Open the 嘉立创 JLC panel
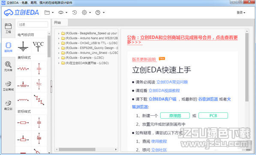This screenshot has width=256, height=155. tap(8, 105)
